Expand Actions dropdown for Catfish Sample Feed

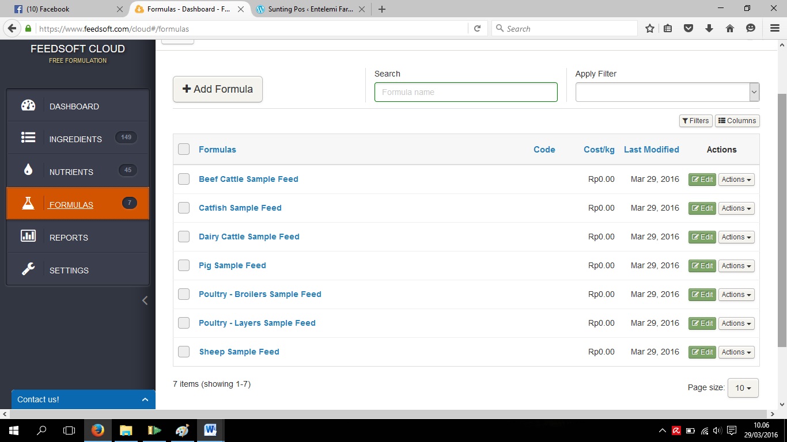(x=736, y=208)
